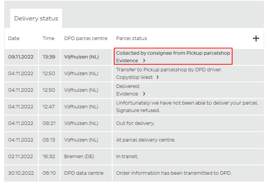Click chevron next to Evidence under Delivered
Viewport: 267px width, 183px height.
point(144,94)
